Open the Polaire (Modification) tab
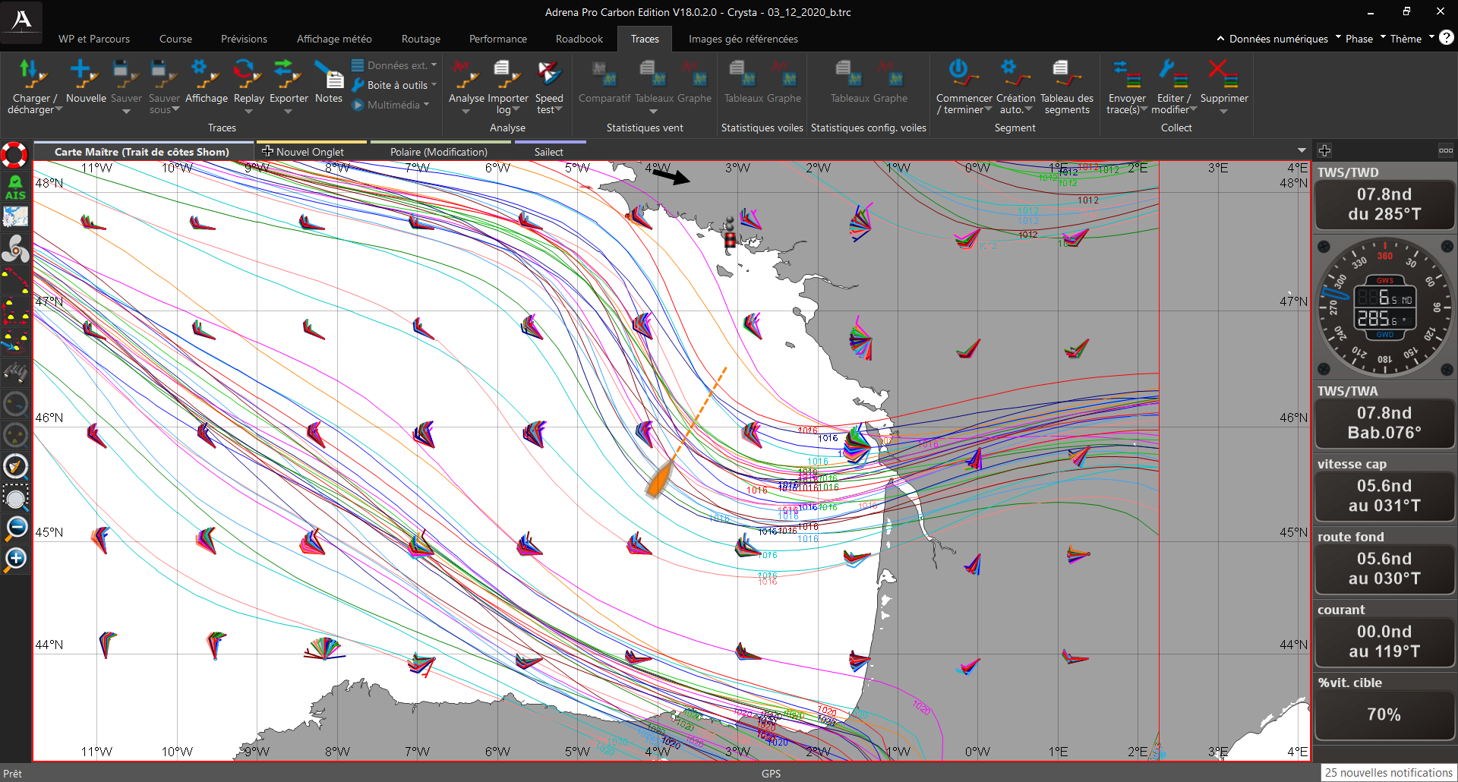Screen dimensions: 1458x782 (438, 152)
